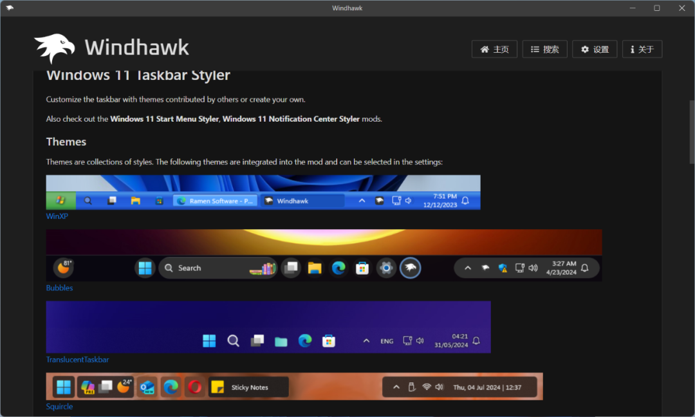
Task: Click the Start button in Squircle preview
Action: pos(64,387)
